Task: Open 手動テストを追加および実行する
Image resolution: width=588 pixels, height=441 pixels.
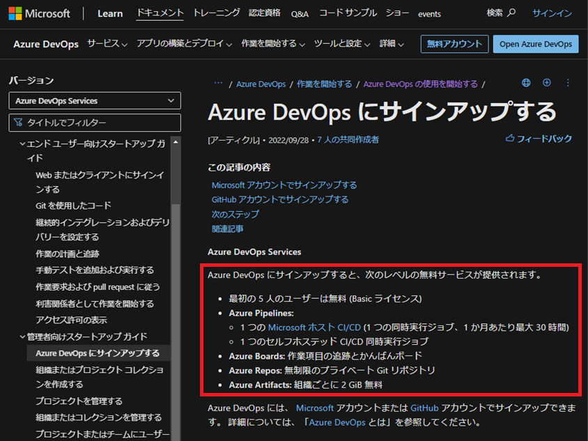Action: 95,270
